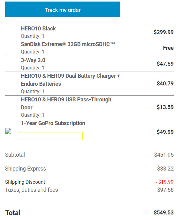Screen dimensions: 186x220
Task: Click the $549.53 Total amount
Action: point(164,212)
